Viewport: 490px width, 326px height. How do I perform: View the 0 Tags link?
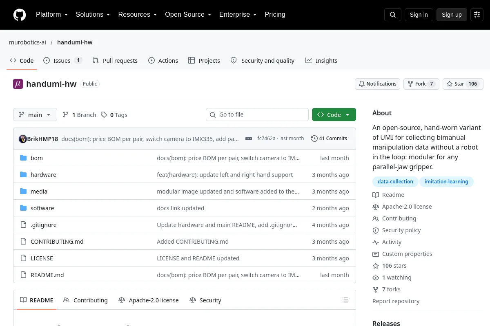[x=114, y=115]
